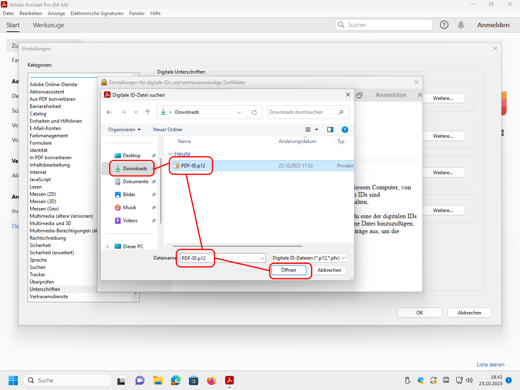Open the Organisieren menu
Image resolution: width=520 pixels, height=390 pixels.
click(124, 130)
